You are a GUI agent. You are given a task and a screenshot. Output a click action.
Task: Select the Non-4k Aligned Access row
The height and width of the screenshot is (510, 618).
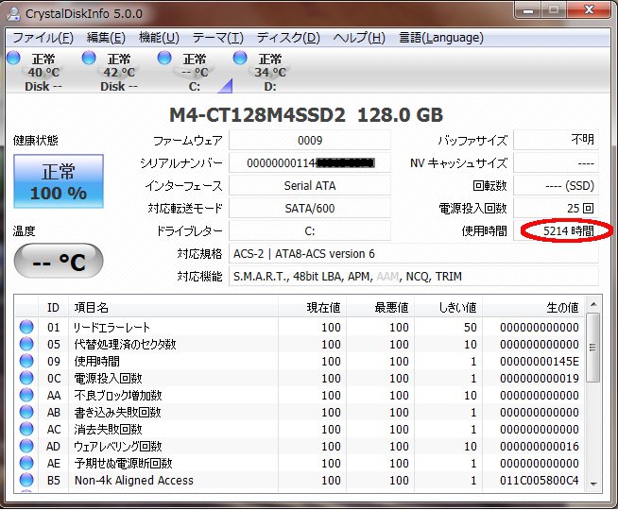click(300, 480)
